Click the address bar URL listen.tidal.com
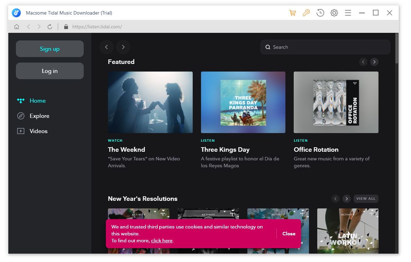This screenshot has height=262, width=411. [97, 27]
